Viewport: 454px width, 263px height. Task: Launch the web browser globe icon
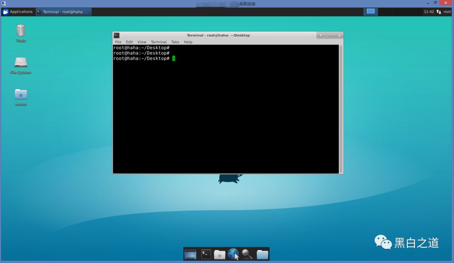click(233, 254)
